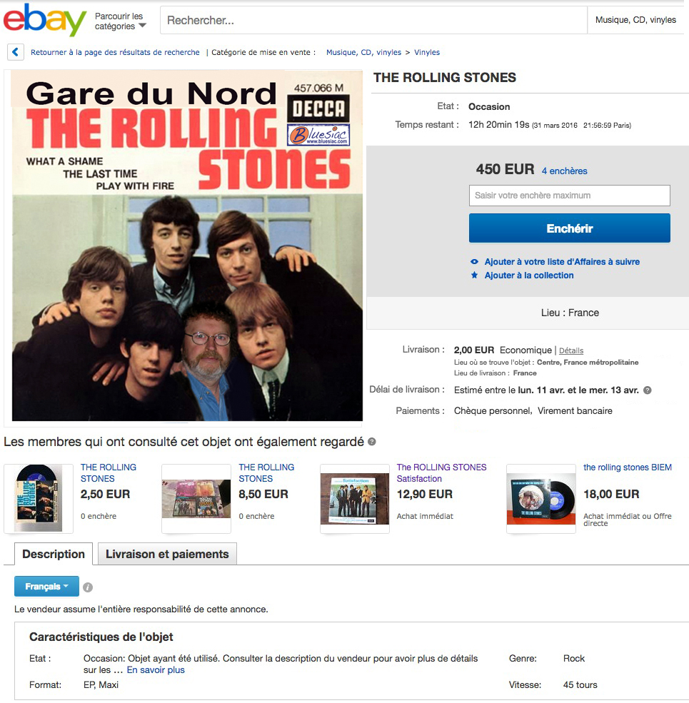Focus the maximum bid input field
Viewport: 689px width, 703px height.
(569, 196)
